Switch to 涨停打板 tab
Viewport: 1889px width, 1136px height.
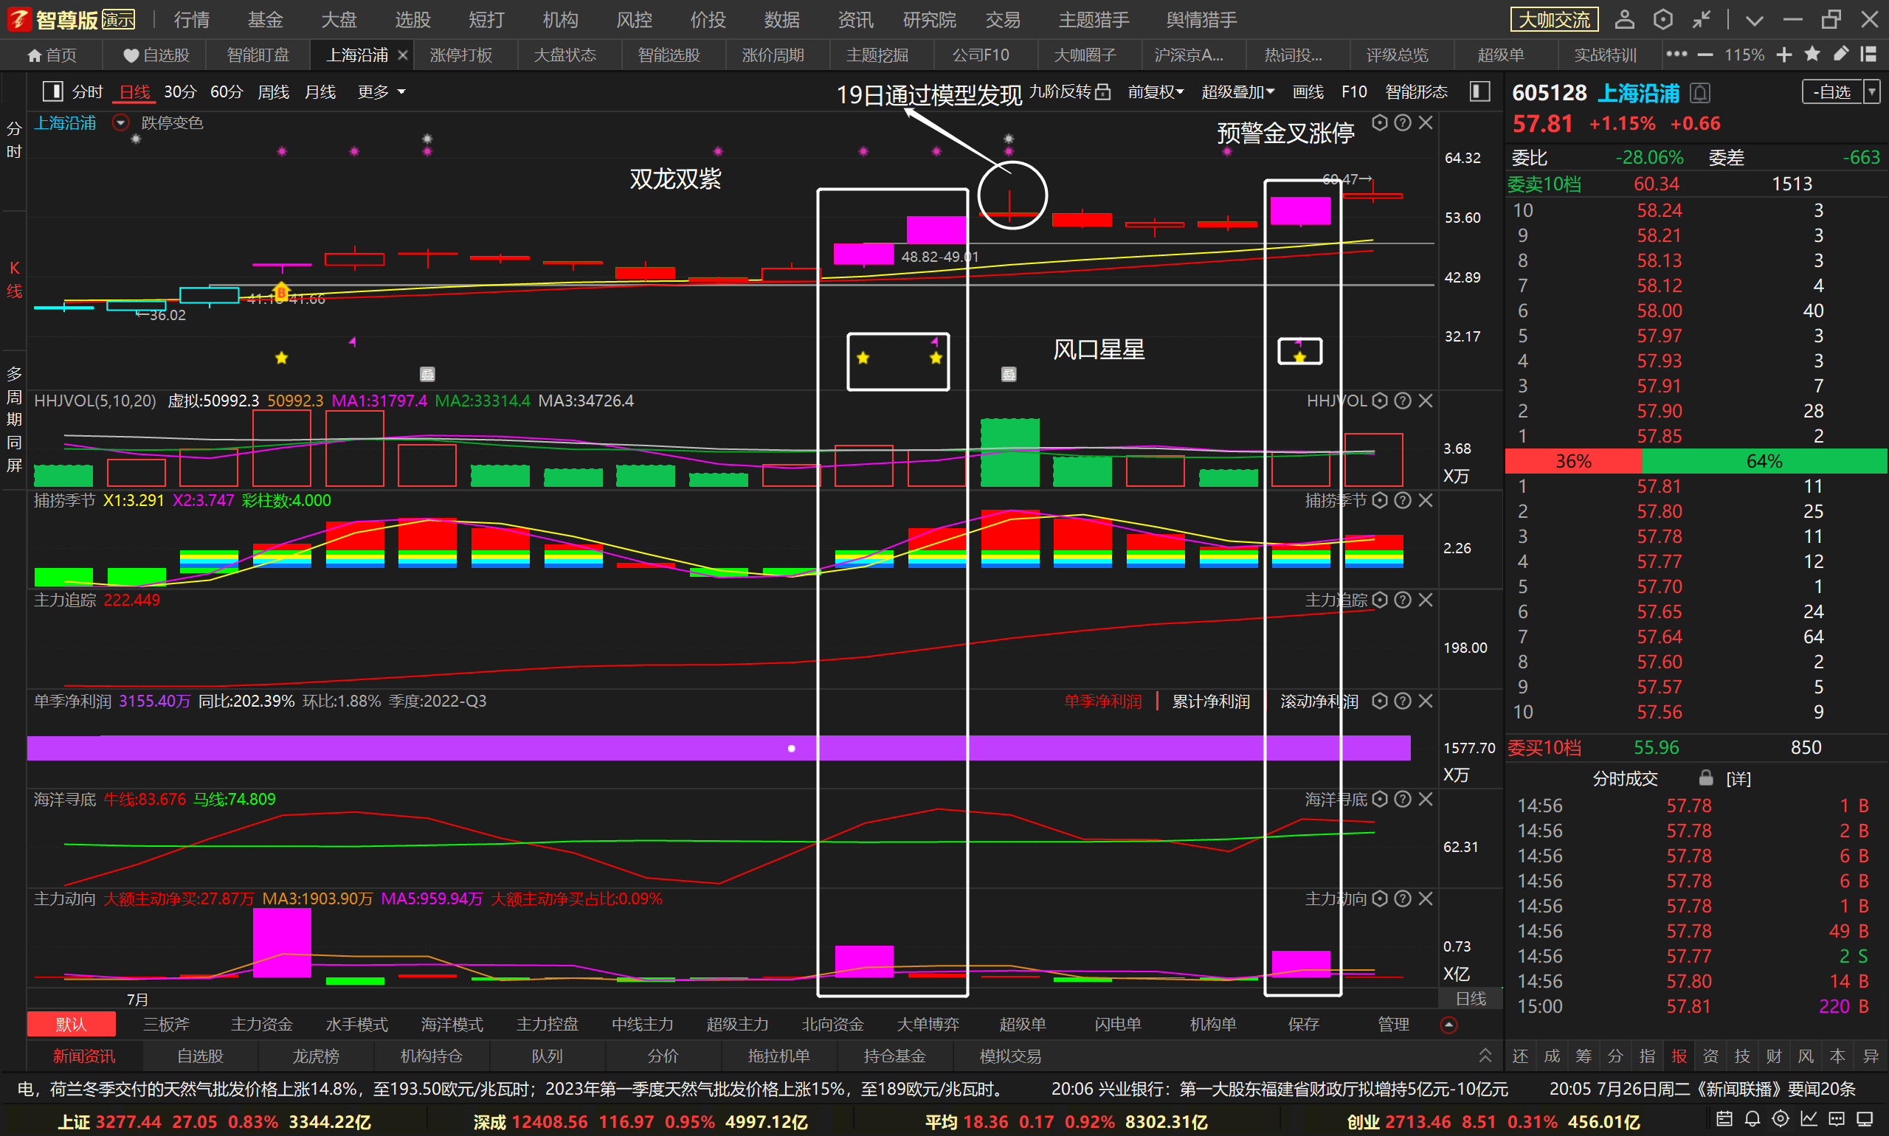[461, 55]
